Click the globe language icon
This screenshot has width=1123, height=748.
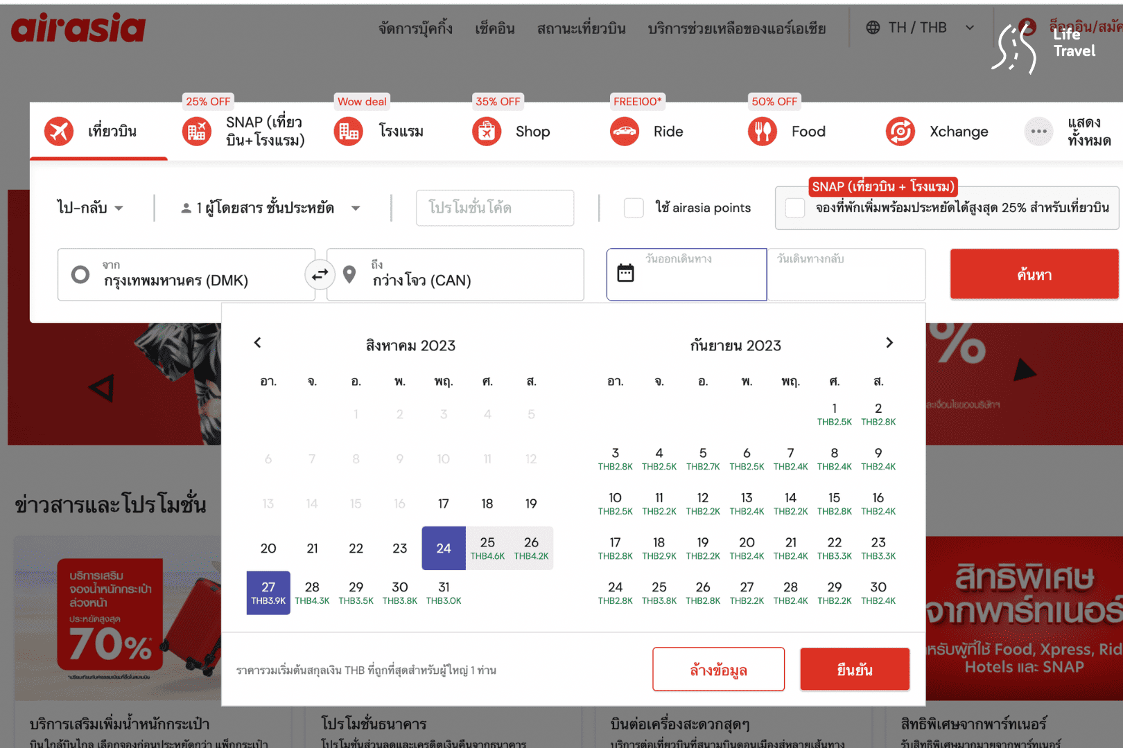pos(873,28)
